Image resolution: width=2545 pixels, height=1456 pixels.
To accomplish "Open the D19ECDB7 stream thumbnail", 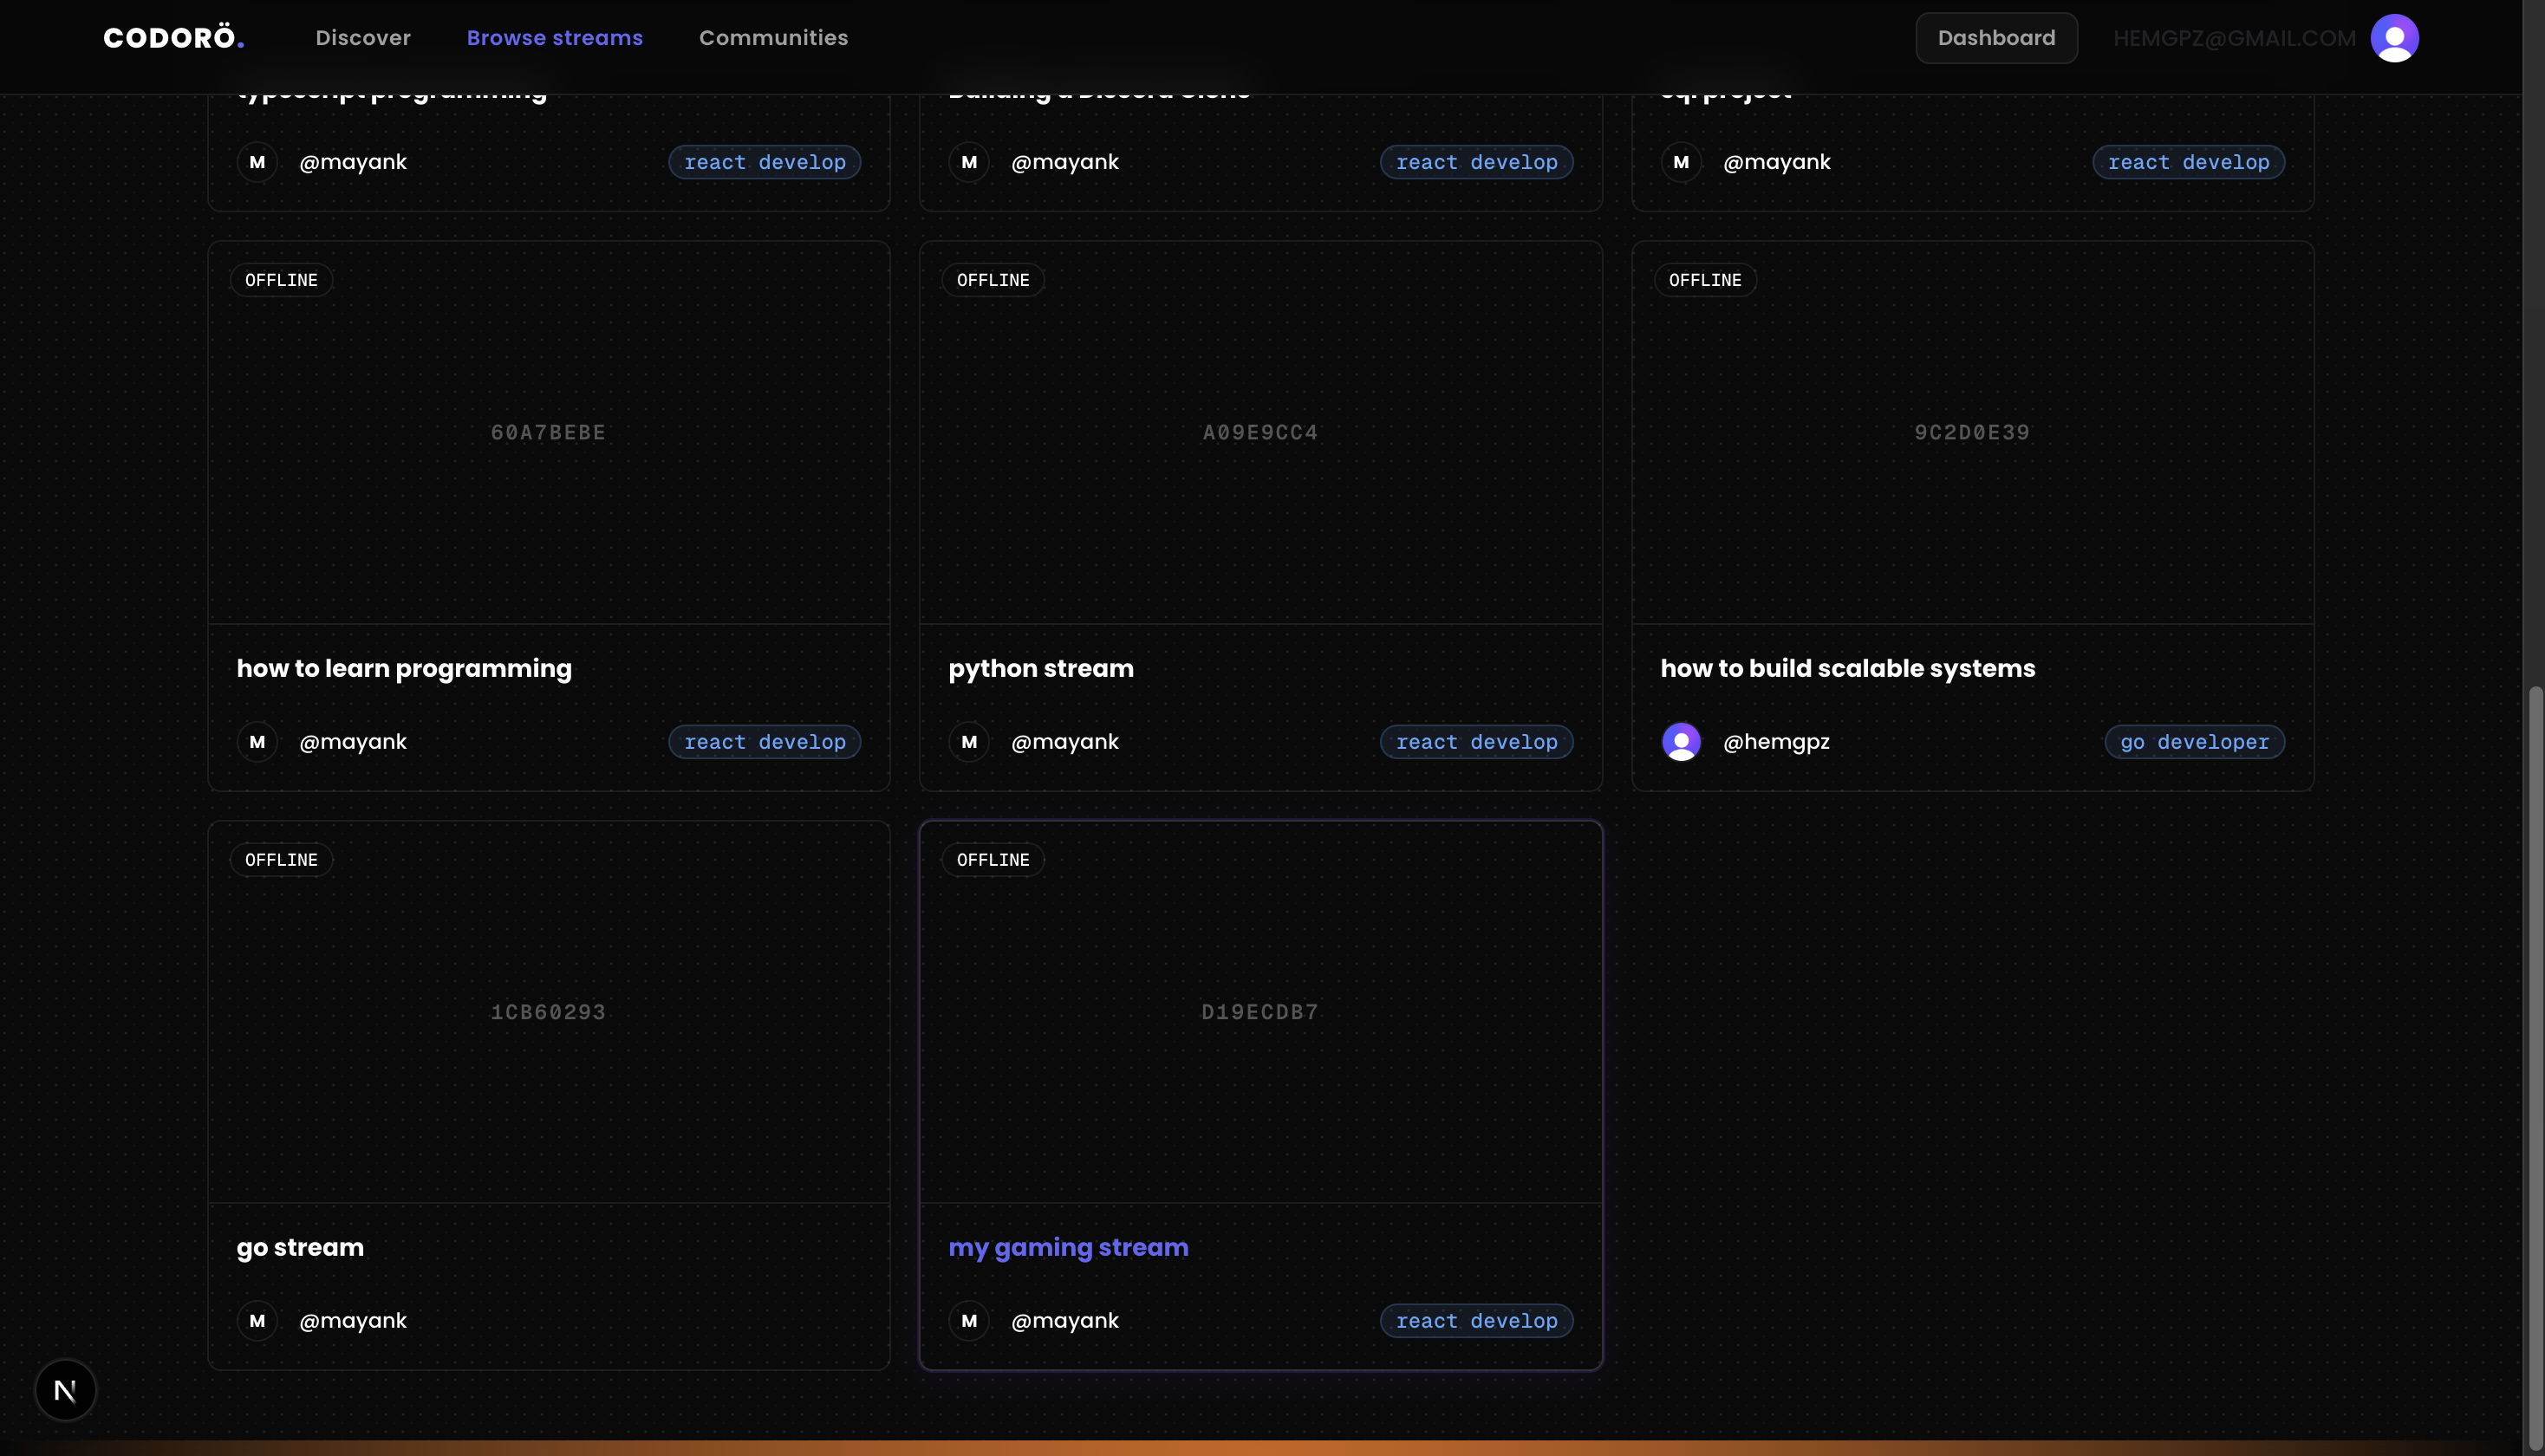I will 1260,1012.
